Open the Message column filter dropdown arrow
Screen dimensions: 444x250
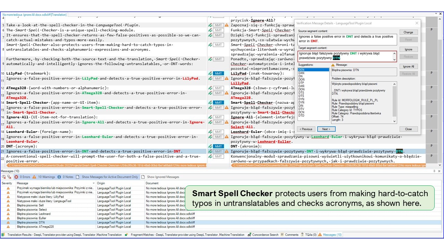(x=94, y=183)
